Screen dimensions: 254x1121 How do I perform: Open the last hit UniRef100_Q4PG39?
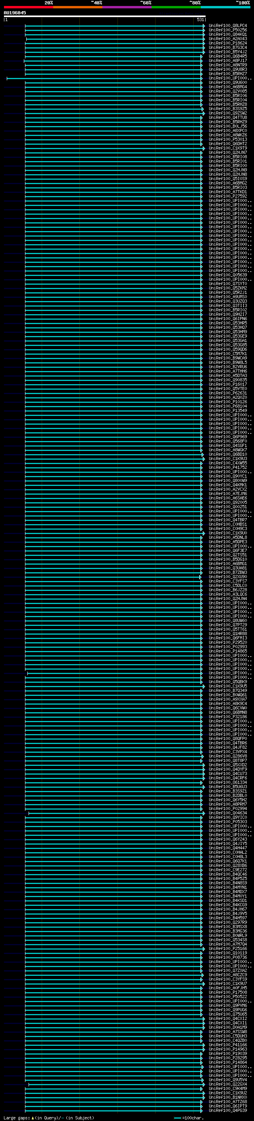[x=228, y=1111]
